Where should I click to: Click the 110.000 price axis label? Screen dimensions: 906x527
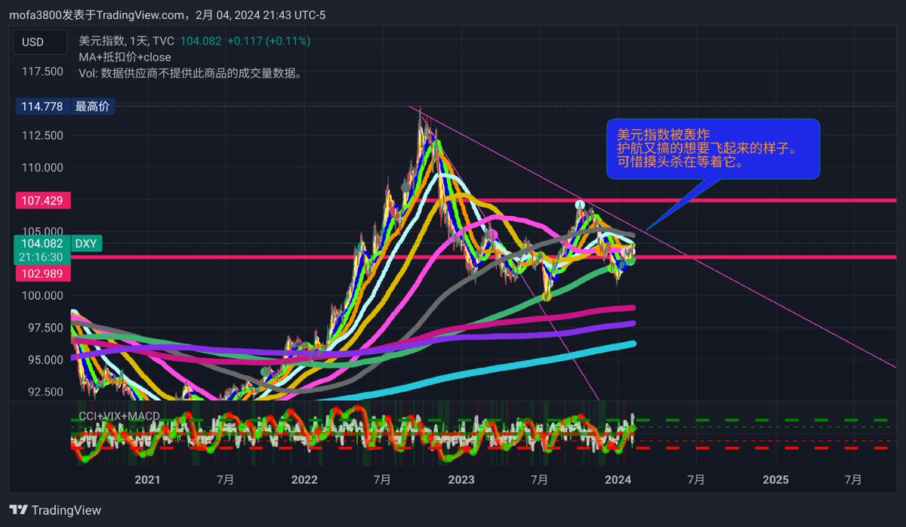[x=43, y=168]
